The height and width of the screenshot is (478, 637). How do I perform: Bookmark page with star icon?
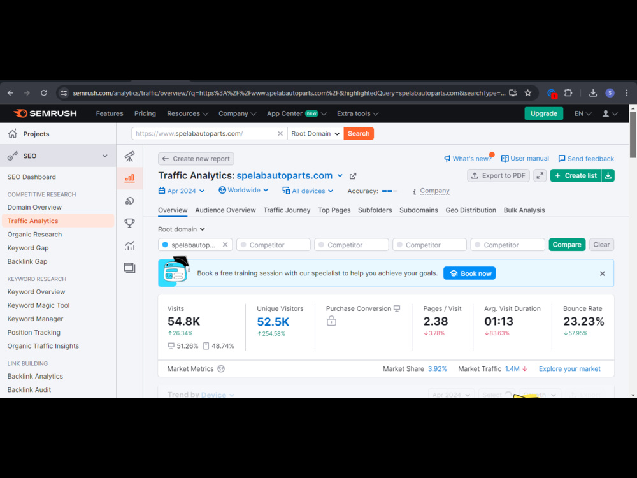527,93
